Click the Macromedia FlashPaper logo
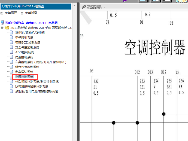Viewport: 188px width, 141px height. pyautogui.click(x=93, y=7)
